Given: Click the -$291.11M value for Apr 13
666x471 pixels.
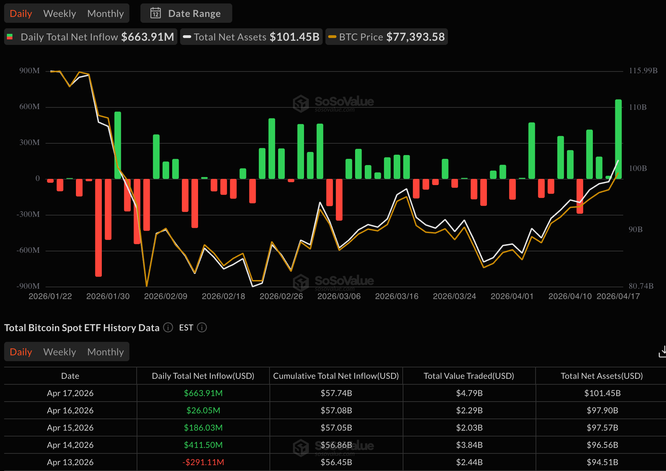Looking at the screenshot, I should [x=203, y=462].
